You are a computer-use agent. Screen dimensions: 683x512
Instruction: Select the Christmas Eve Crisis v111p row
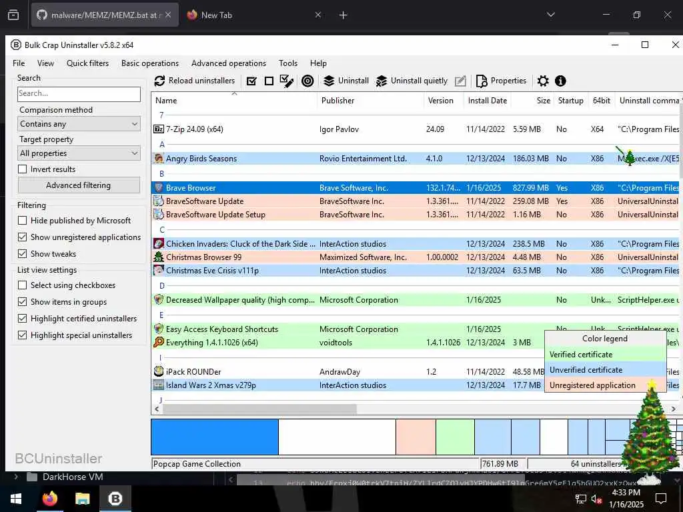click(x=416, y=271)
